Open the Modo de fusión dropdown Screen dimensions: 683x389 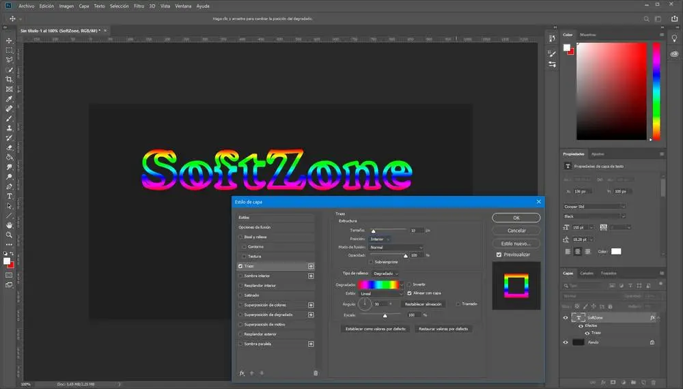point(396,247)
